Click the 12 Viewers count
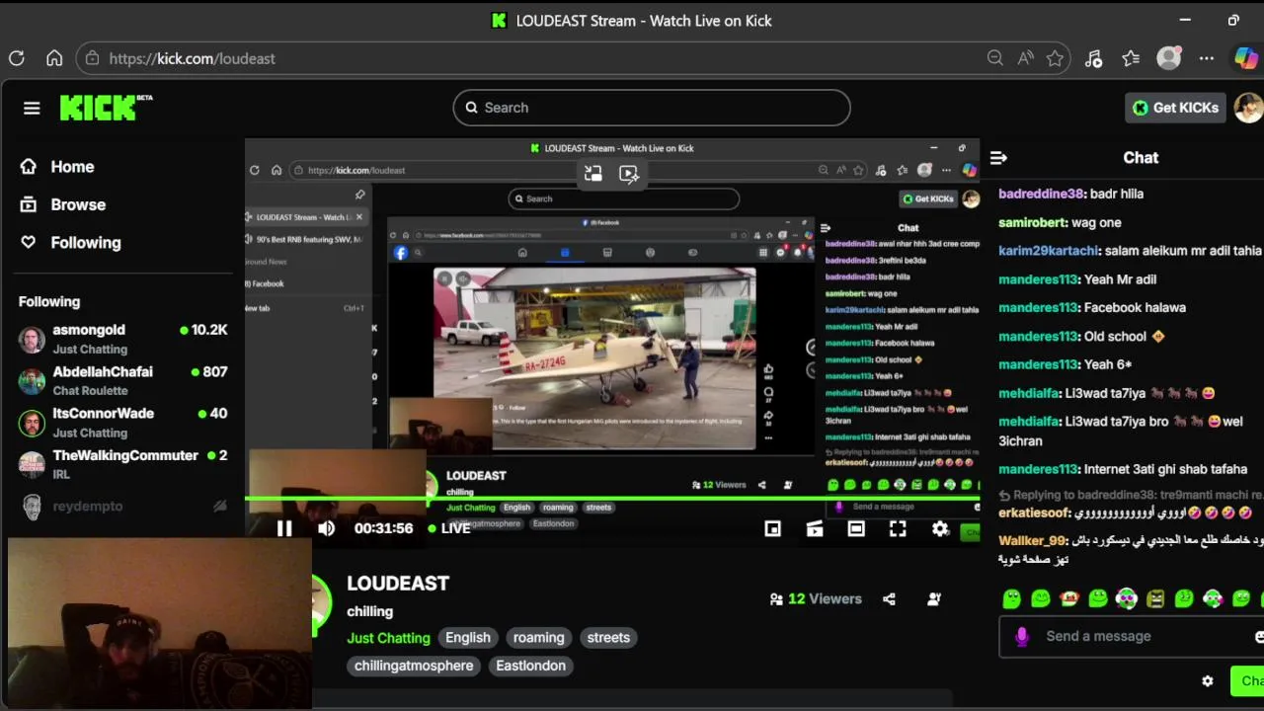This screenshot has width=1264, height=711. [816, 598]
